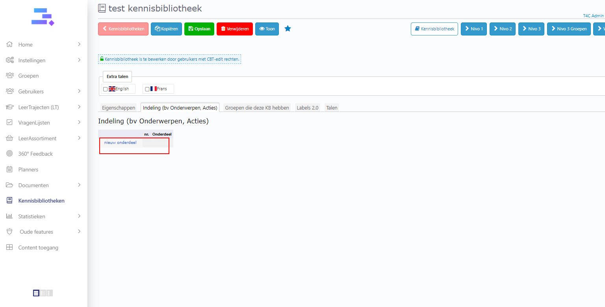Switch to widest sidebar layout icon
The width and height of the screenshot is (605, 307).
point(36,293)
